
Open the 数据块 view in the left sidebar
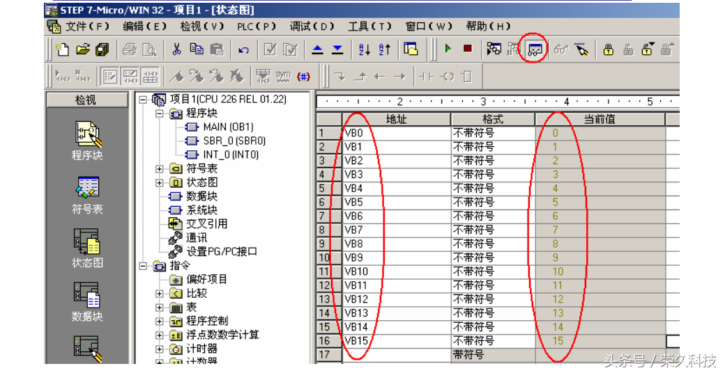coord(87,301)
